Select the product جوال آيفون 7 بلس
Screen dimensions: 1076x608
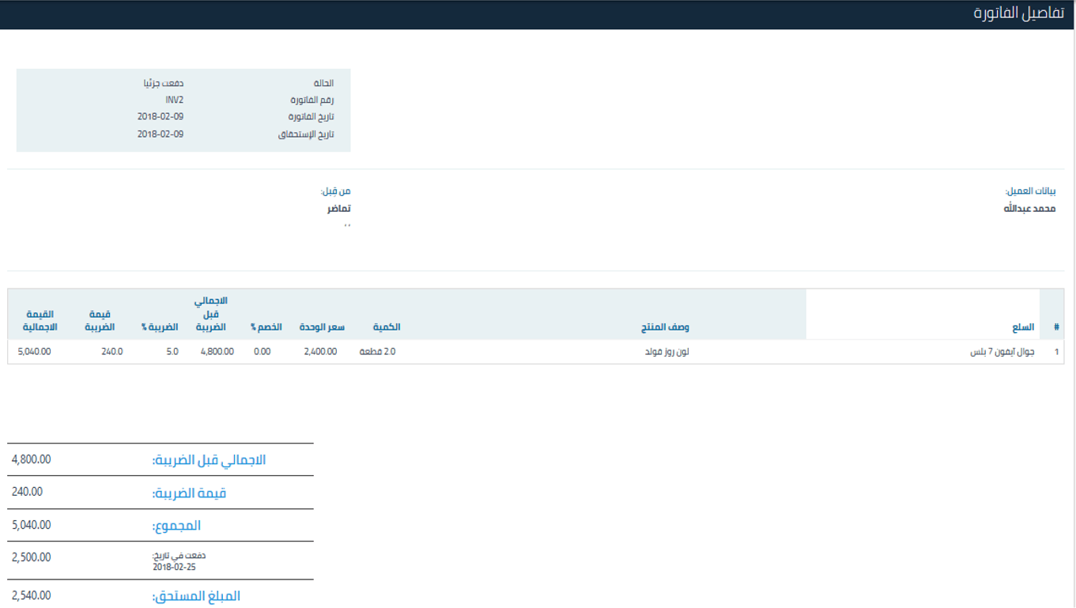1002,352
